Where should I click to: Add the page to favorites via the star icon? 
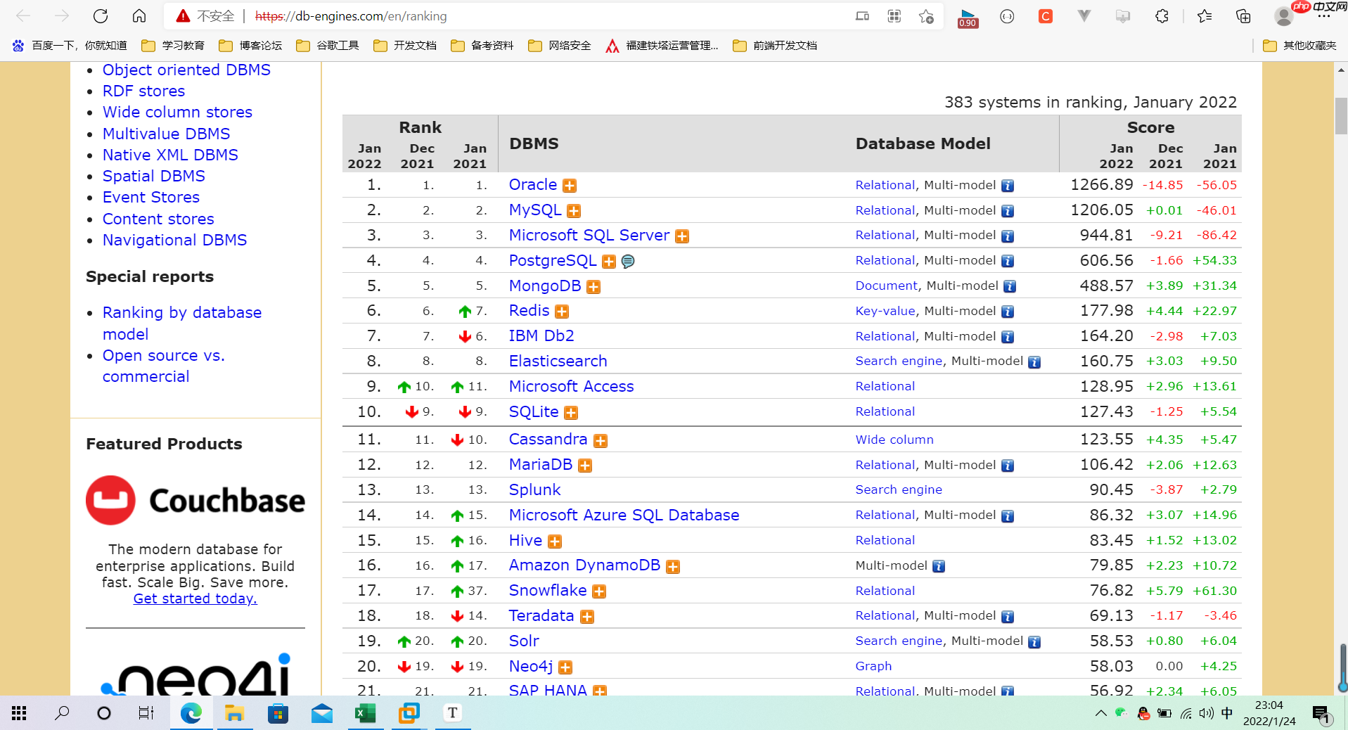coord(925,15)
